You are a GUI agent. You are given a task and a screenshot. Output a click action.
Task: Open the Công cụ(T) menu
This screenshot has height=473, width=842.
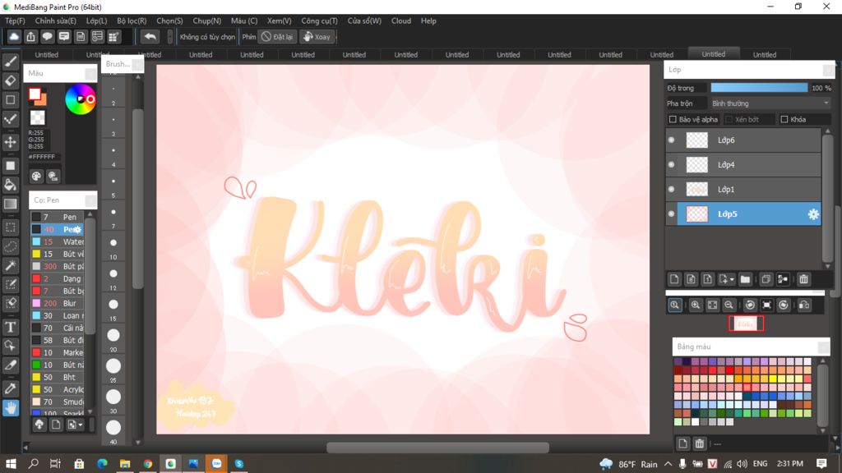319,21
